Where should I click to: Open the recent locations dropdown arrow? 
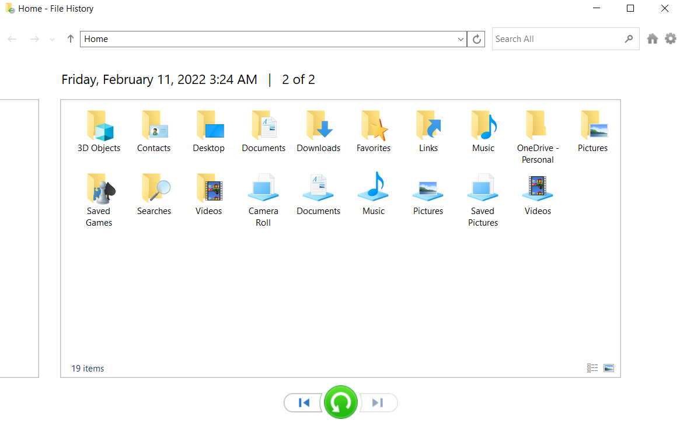pos(53,39)
